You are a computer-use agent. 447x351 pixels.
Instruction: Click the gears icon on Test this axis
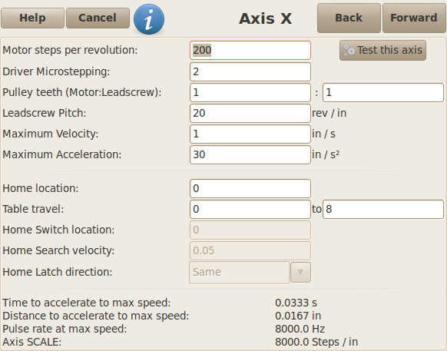pos(349,50)
